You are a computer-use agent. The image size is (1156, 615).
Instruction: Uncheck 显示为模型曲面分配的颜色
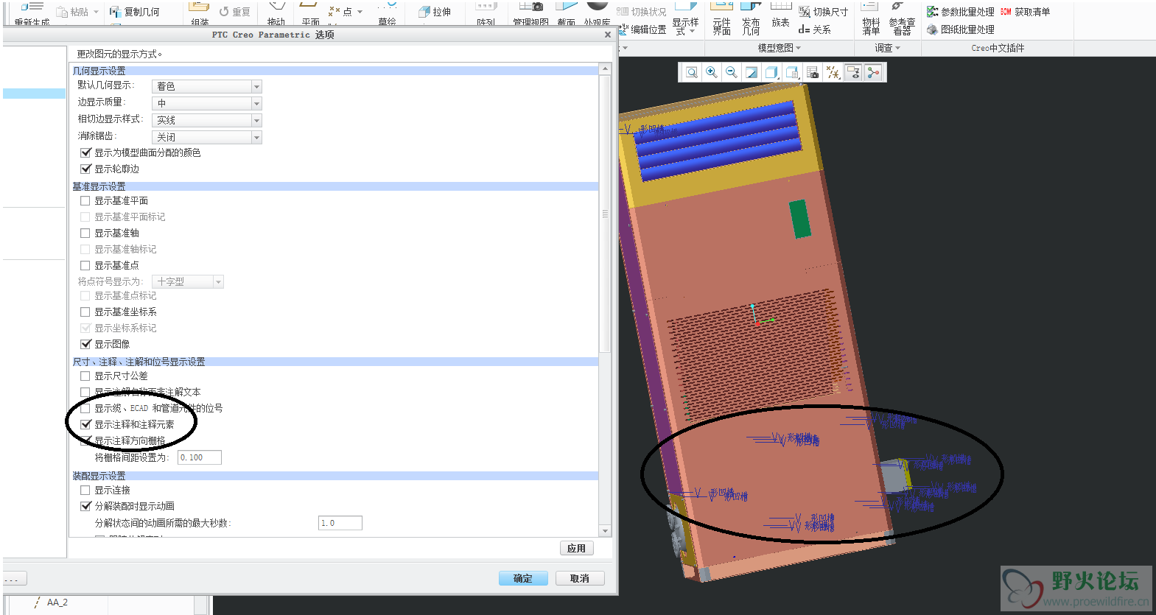coord(85,153)
